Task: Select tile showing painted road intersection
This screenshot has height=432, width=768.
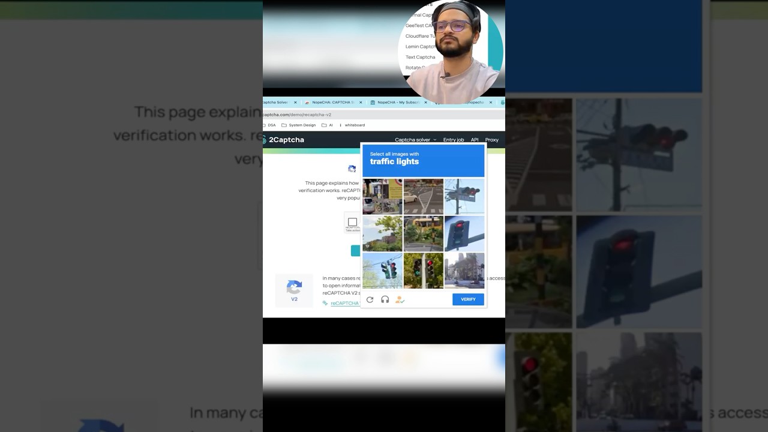Action: coord(424,196)
